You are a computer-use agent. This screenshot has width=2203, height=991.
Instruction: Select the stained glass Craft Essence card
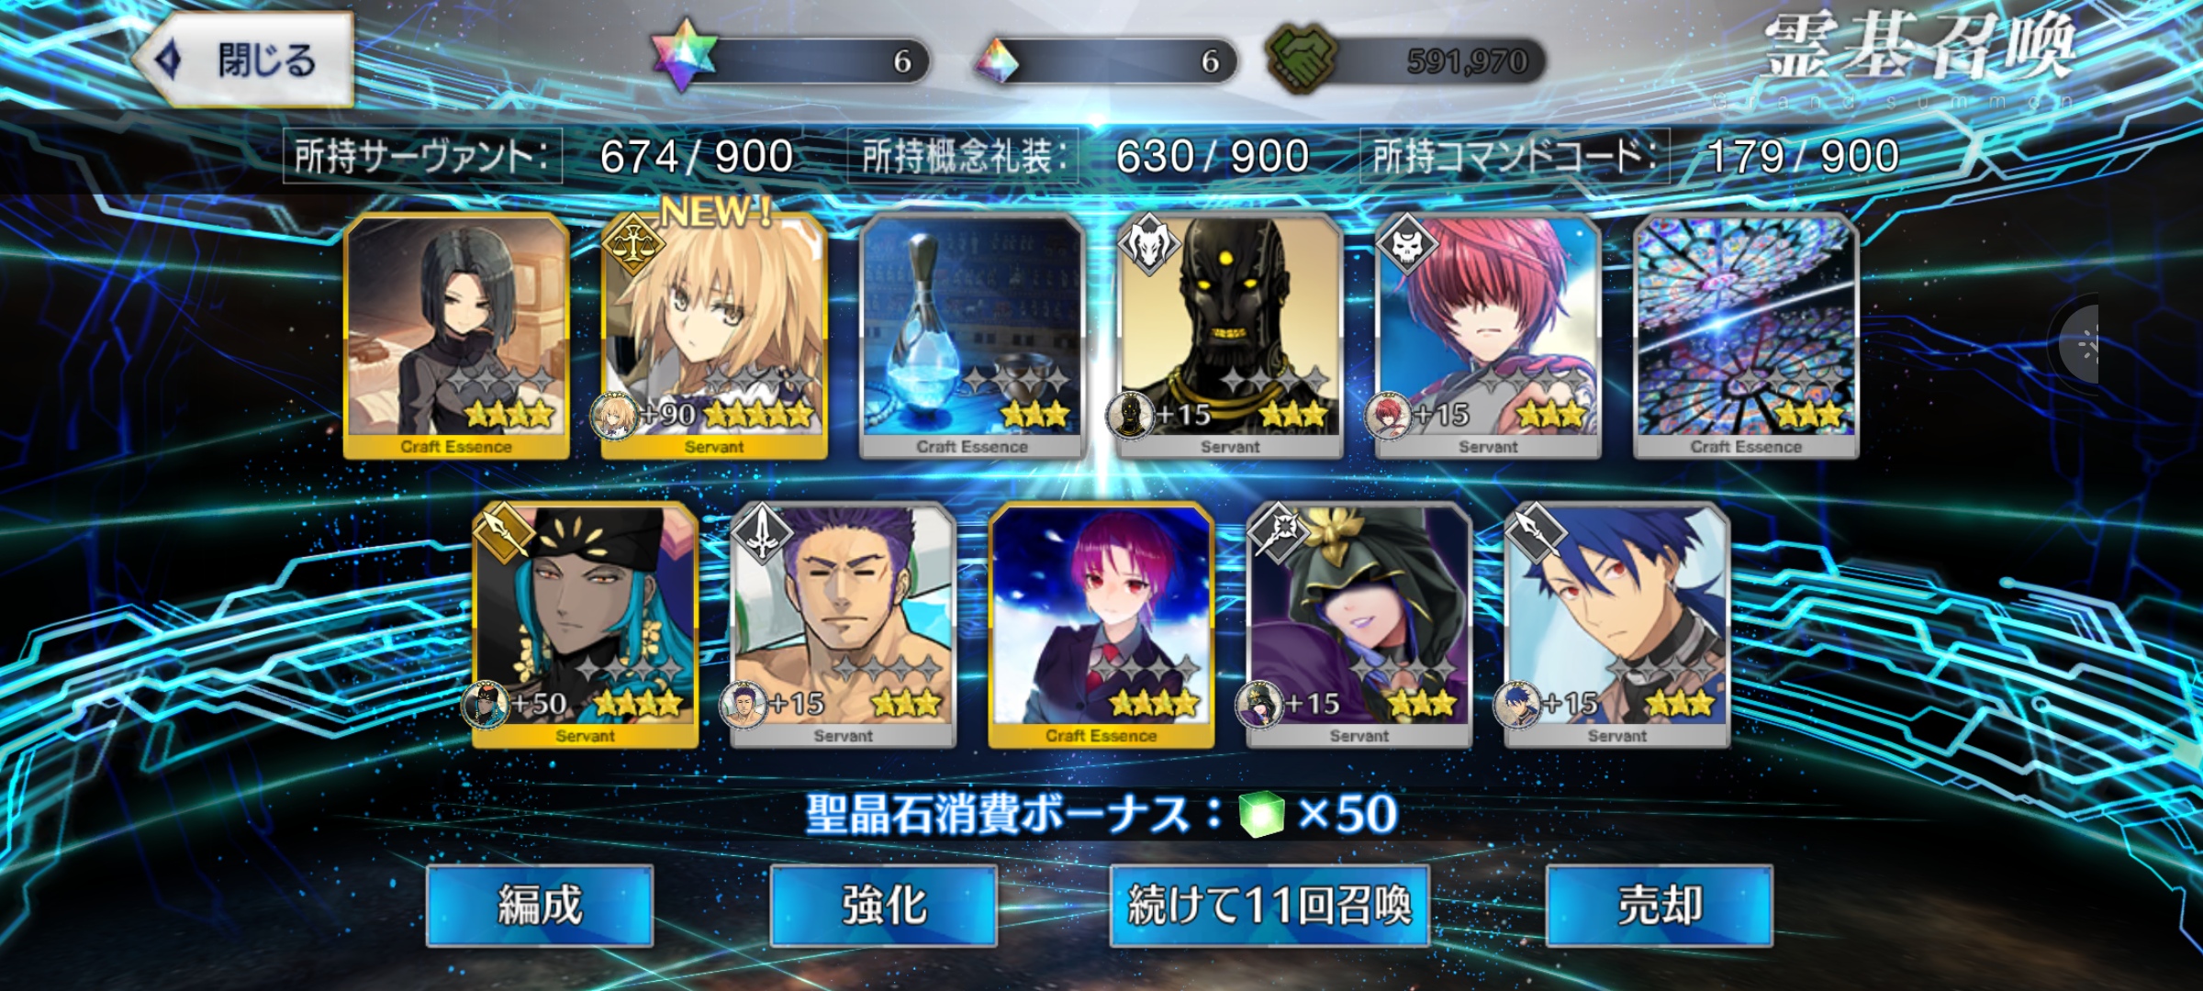click(x=1747, y=336)
